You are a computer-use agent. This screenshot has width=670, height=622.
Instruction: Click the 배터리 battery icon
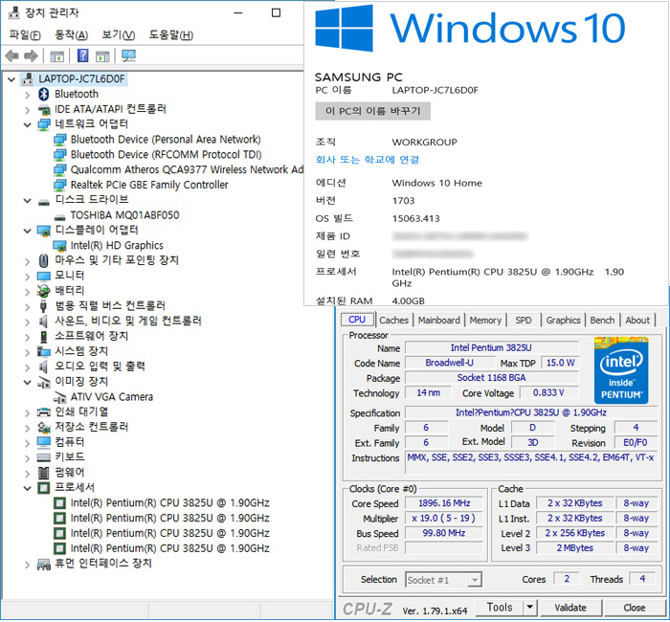tap(44, 291)
